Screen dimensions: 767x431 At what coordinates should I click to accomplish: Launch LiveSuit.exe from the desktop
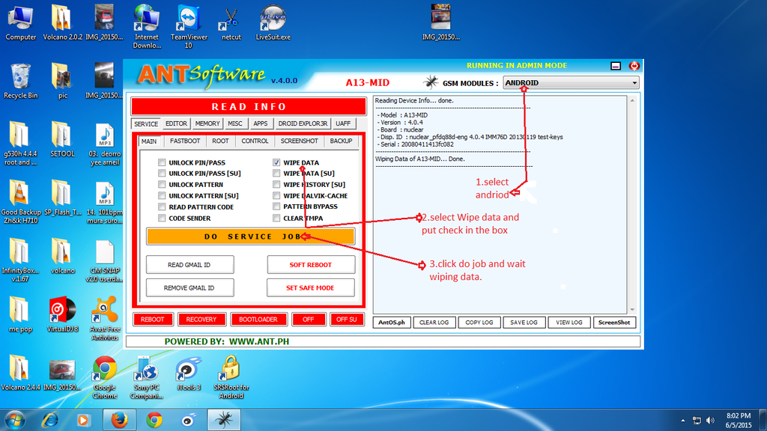point(273,18)
